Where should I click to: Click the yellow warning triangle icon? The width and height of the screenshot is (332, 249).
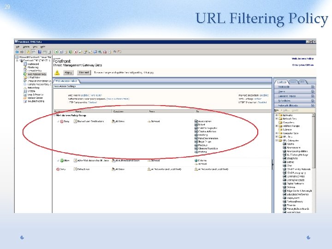[57, 73]
